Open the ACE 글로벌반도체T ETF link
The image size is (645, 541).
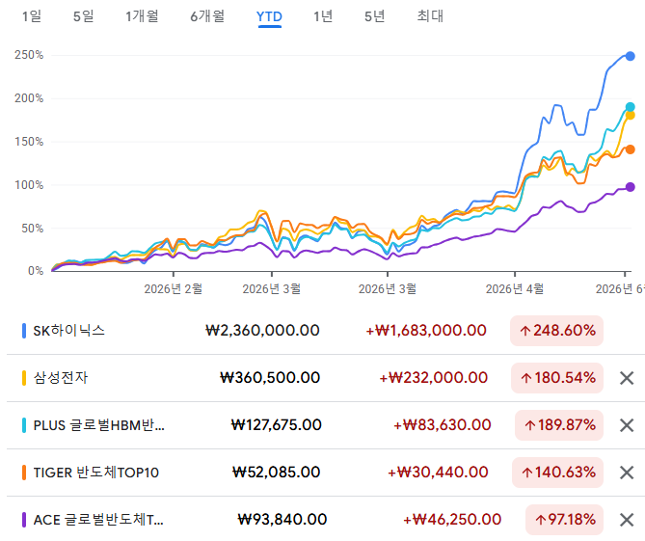click(x=98, y=520)
